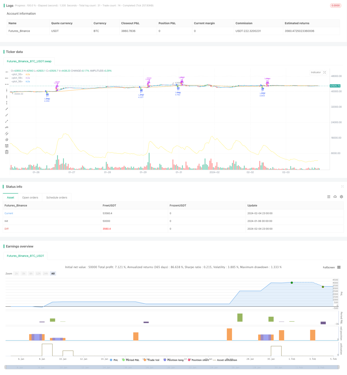Screen dimensions: 347x375
Task: Open the status info settings gear
Action: [x=341, y=197]
